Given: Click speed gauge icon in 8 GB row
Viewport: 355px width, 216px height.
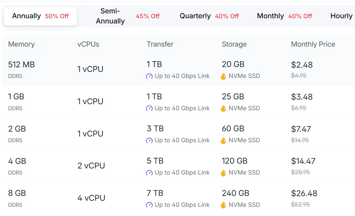Looking at the screenshot, I should pos(149,205).
